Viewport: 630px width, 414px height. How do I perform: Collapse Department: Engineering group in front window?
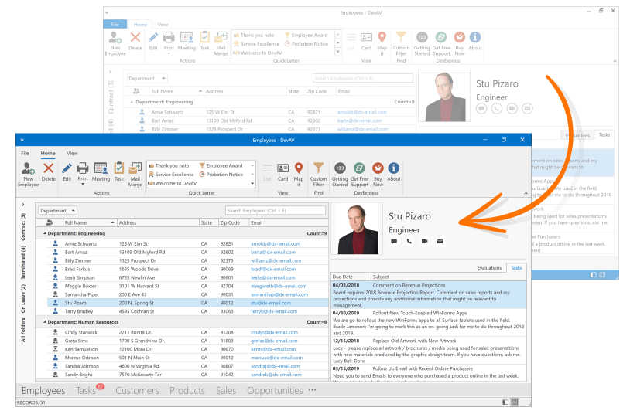[45, 233]
